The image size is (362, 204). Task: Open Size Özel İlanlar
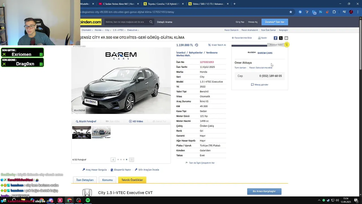click(268, 30)
